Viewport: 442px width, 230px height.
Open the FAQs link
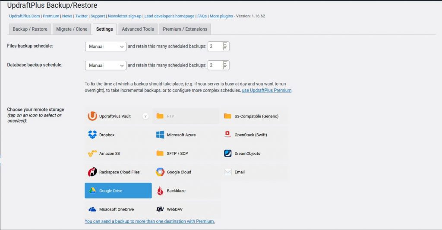point(202,16)
